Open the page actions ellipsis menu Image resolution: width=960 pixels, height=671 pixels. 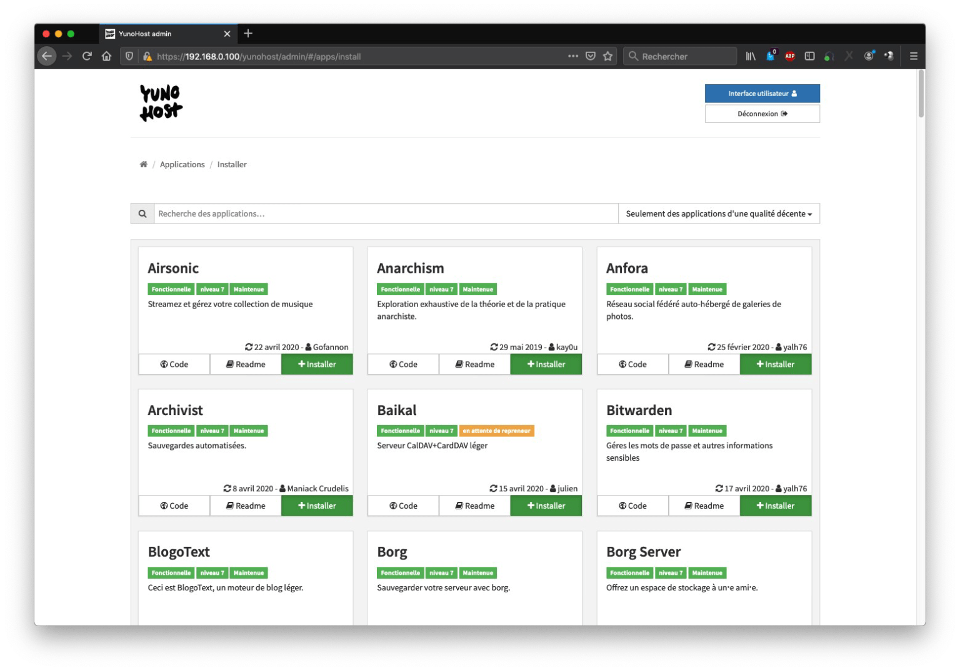pyautogui.click(x=572, y=56)
